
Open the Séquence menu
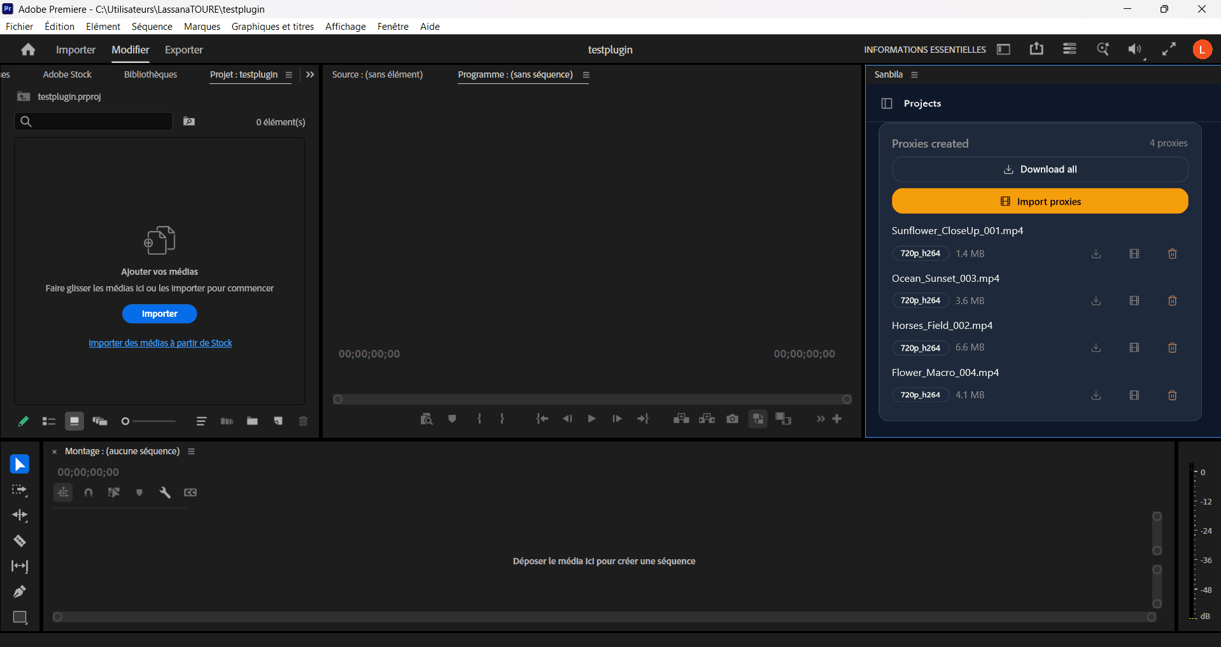152,27
